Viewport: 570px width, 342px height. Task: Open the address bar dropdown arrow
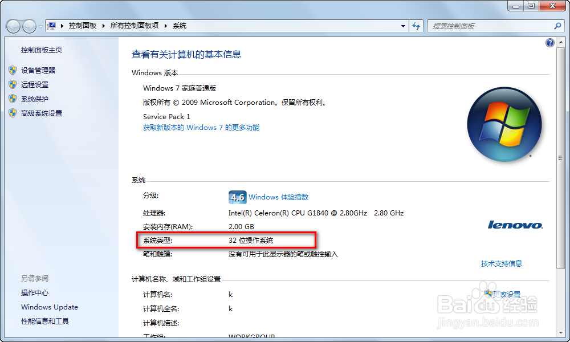pyautogui.click(x=403, y=26)
